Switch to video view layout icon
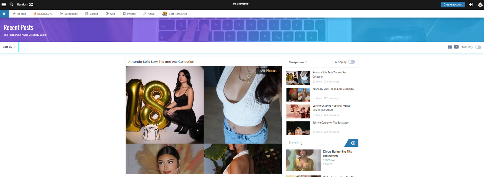This screenshot has height=177, width=484. click(456, 47)
